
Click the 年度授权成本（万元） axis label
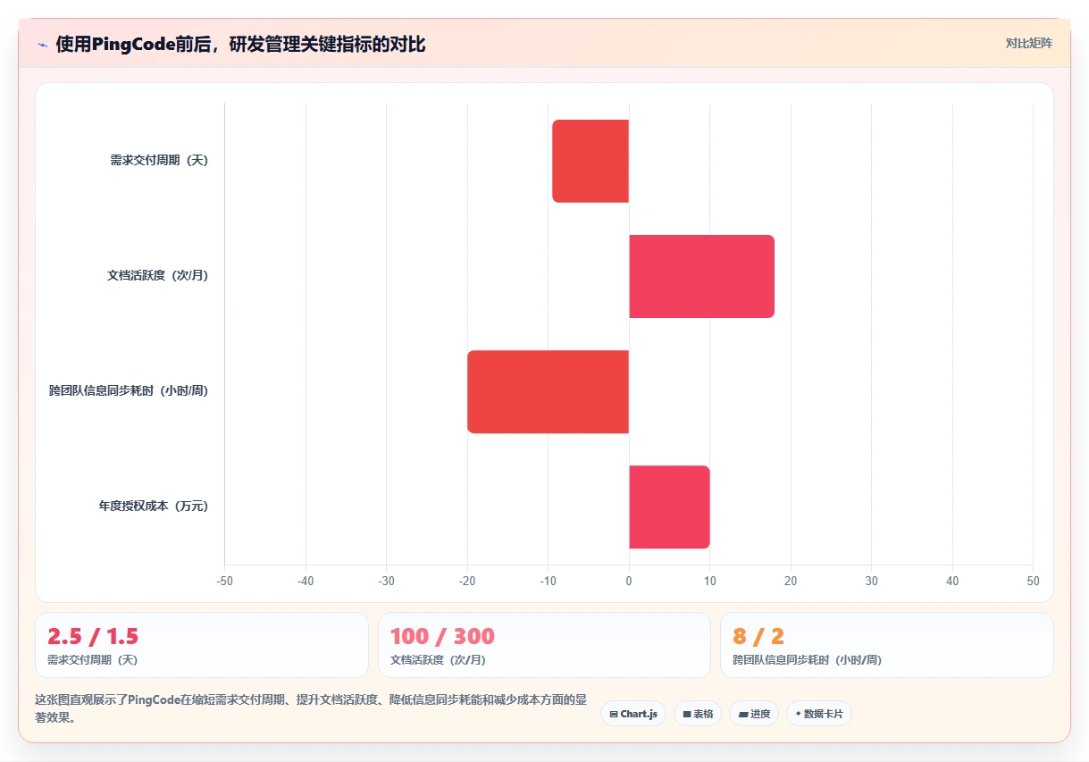pos(154,507)
